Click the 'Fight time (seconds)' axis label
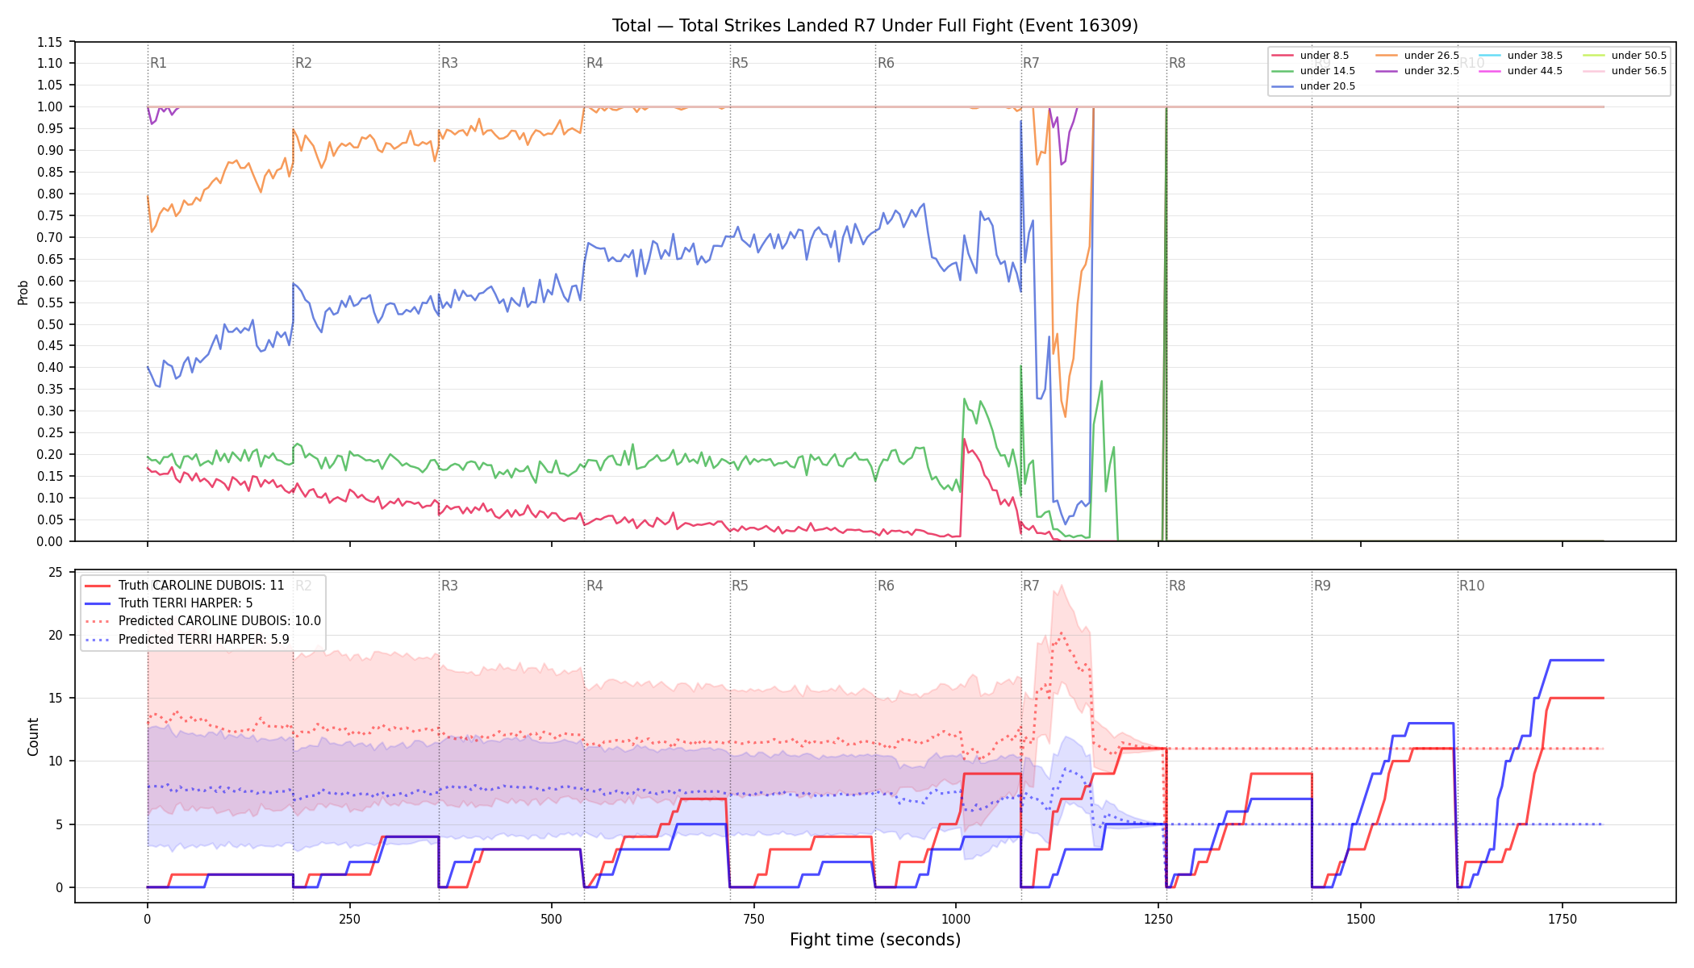 [x=875, y=940]
